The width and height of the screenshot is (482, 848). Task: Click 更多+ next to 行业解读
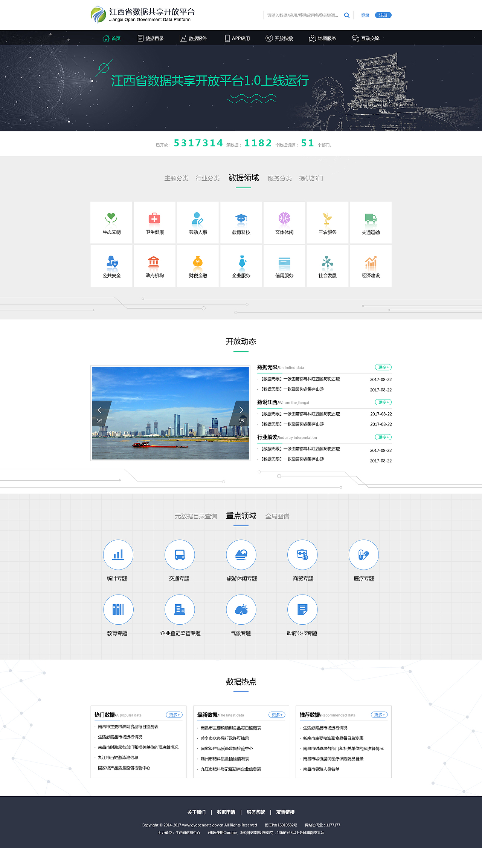click(383, 437)
